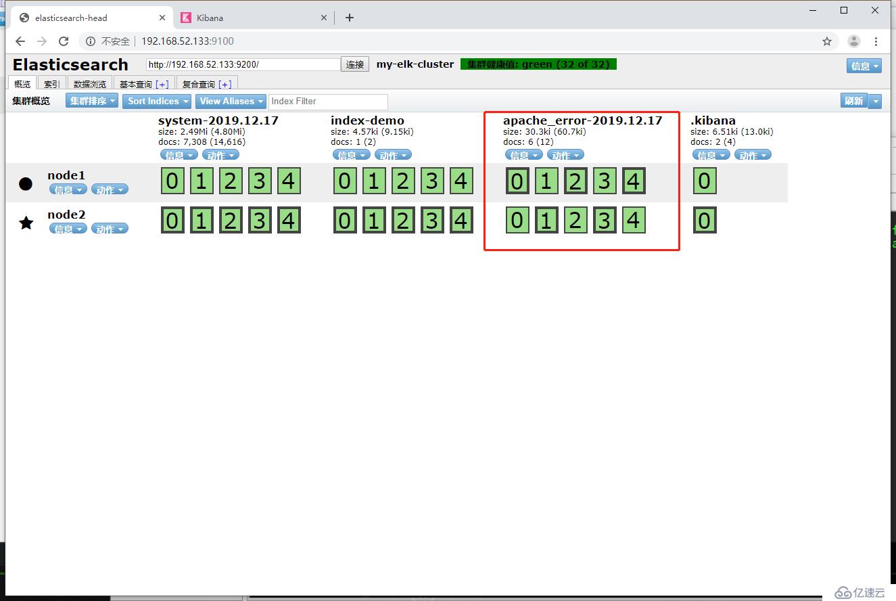Open 信息 menu for system-2019.12.17 index
This screenshot has width=896, height=601.
tap(179, 155)
